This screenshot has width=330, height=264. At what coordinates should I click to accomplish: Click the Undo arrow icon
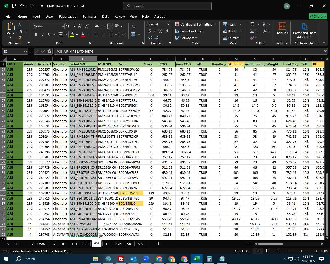pos(22,6)
